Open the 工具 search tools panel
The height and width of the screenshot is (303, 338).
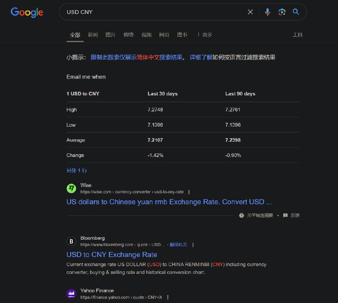click(x=298, y=35)
